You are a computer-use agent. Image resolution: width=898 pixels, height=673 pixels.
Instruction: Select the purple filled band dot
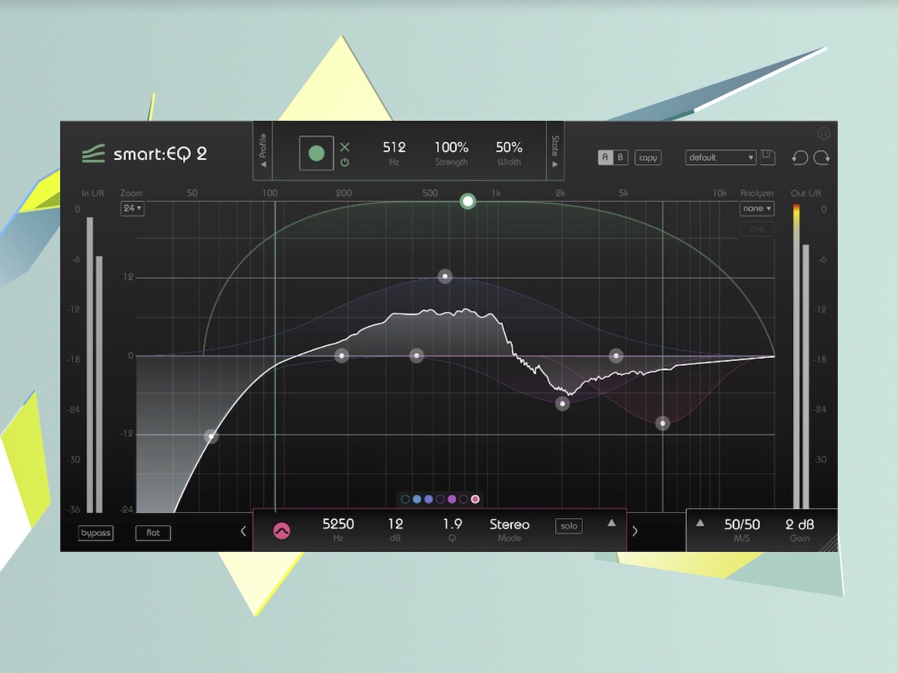point(452,499)
